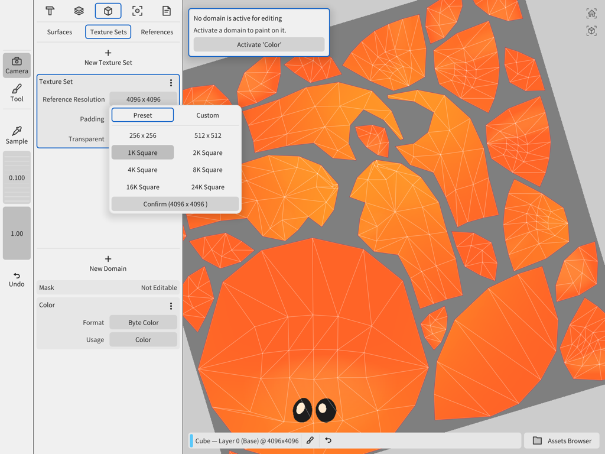Choose the 256 x 256 preset
Screen dimensions: 605x454
142,135
